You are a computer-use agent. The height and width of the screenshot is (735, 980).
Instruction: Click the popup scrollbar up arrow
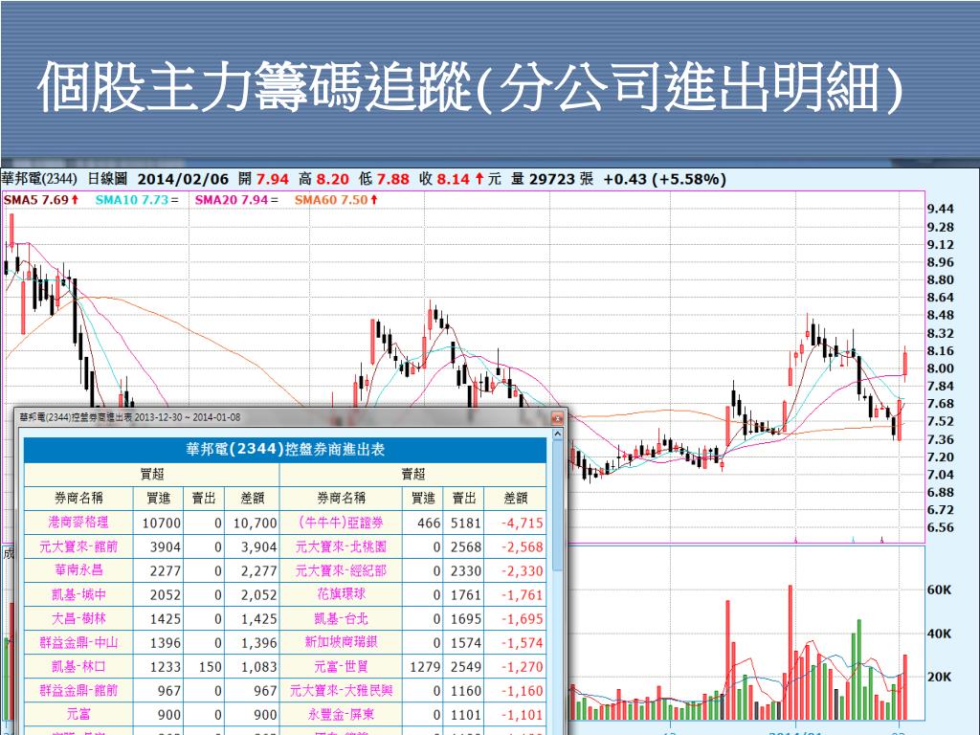[558, 434]
